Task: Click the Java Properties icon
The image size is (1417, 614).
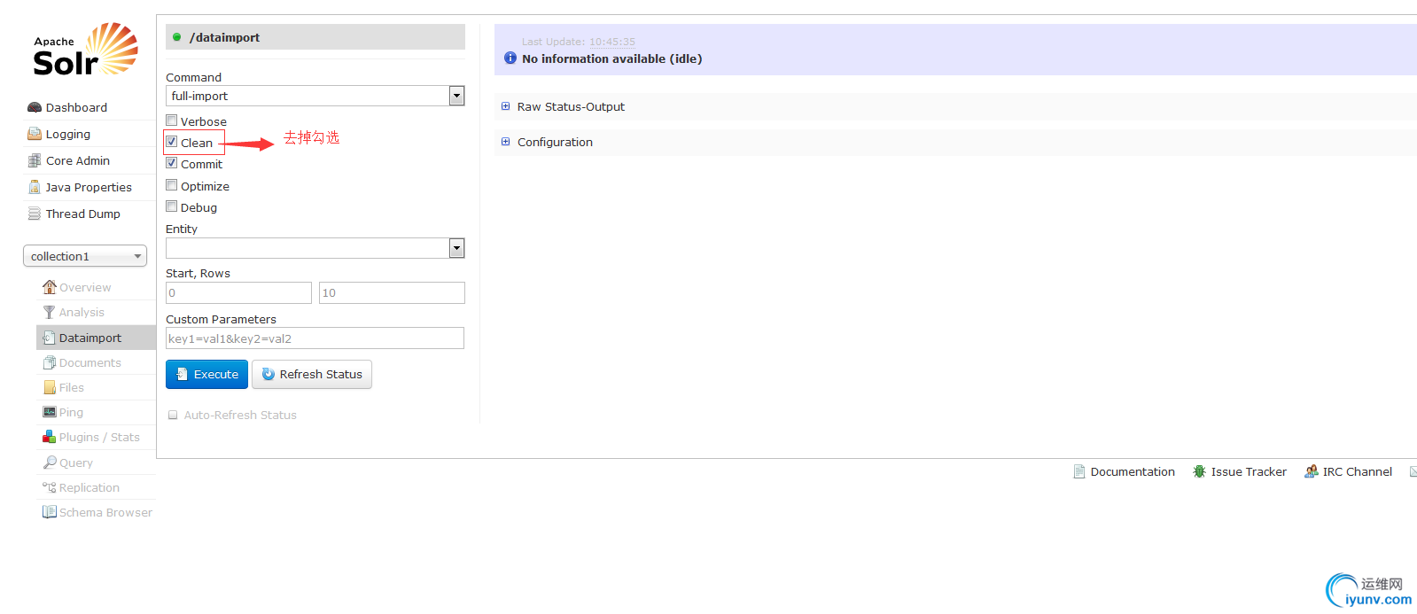Action: coord(35,187)
